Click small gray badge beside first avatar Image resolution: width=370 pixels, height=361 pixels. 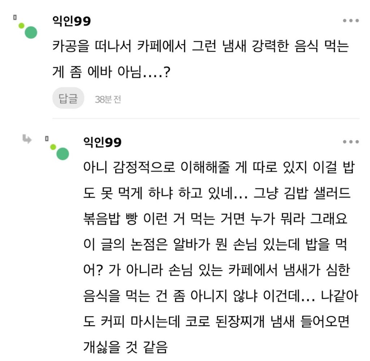coord(15,17)
